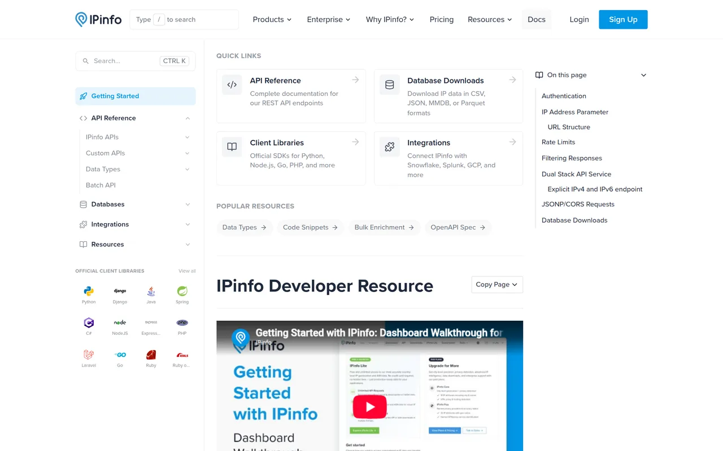
Task: Jump to Database Downloads in page outline
Action: (574, 220)
